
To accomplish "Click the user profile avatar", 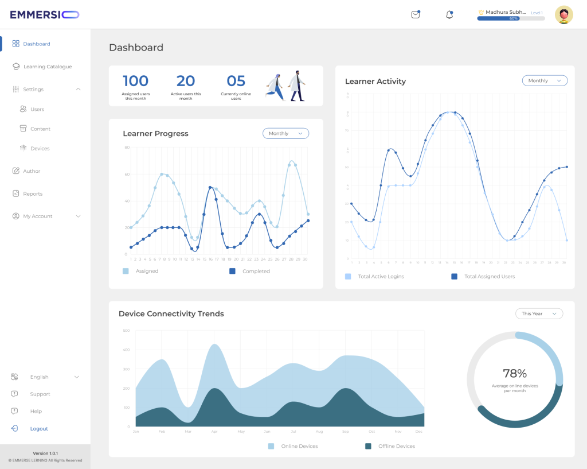I will point(564,15).
